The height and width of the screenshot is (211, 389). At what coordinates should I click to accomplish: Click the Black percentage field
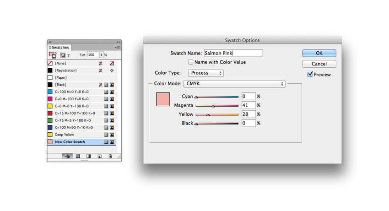(x=249, y=123)
